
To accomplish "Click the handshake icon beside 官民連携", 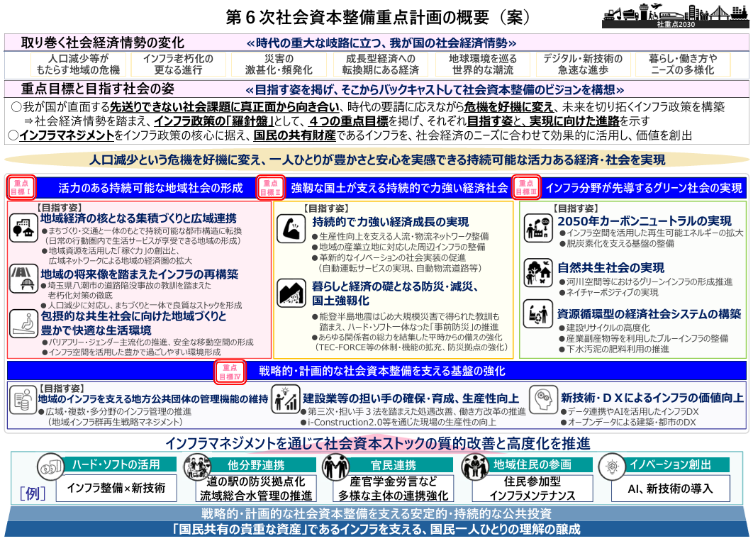I will click(x=335, y=467).
